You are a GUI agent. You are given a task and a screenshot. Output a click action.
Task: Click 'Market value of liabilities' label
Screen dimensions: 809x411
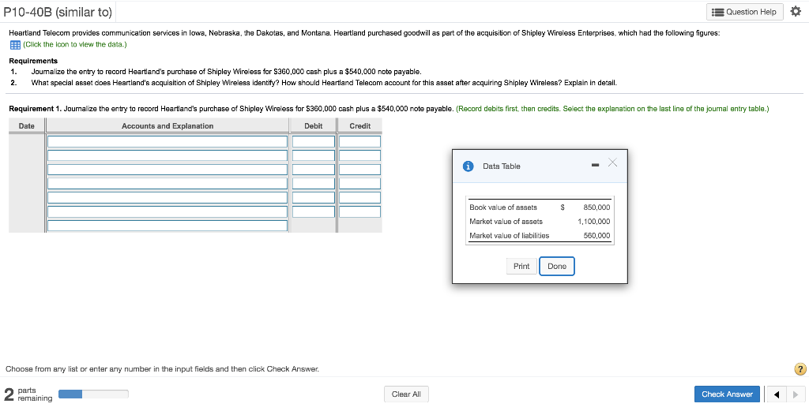point(510,236)
